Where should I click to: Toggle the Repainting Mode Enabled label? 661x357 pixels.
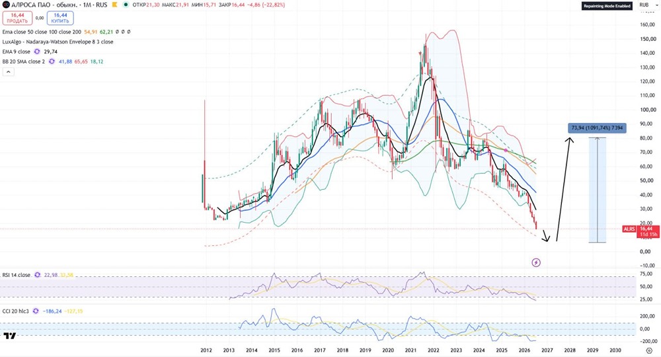607,6
